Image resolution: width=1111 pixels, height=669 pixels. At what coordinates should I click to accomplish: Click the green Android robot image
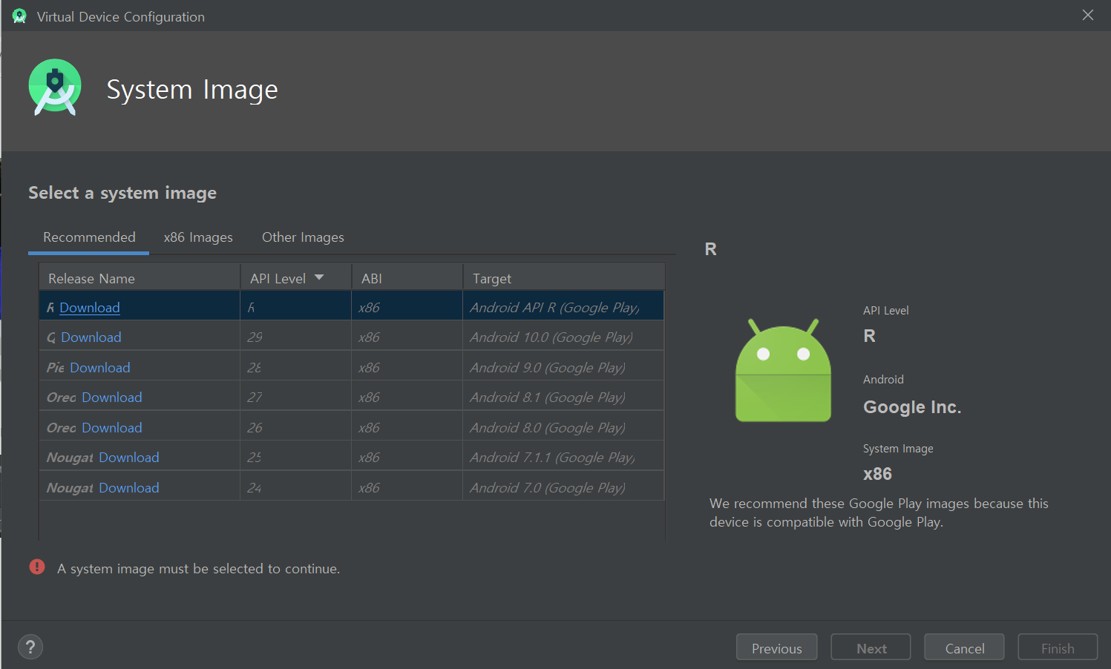coord(783,370)
